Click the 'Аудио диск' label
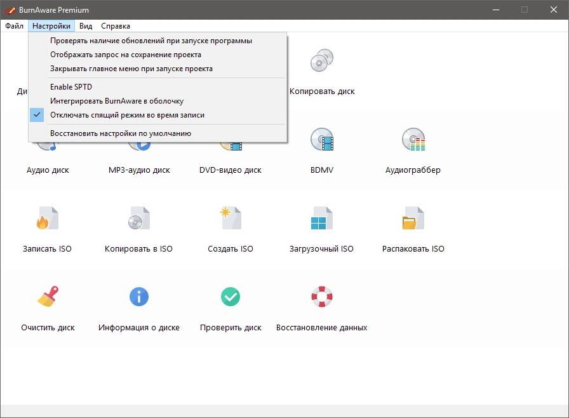 (48, 170)
